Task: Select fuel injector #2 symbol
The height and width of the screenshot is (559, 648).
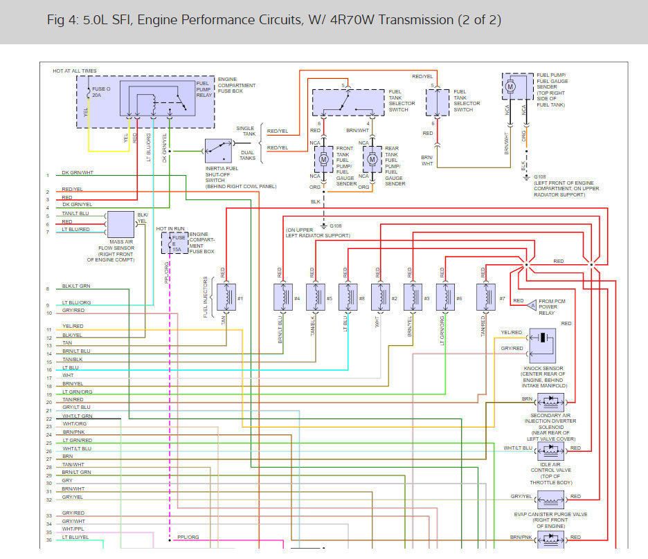Action: 381,297
